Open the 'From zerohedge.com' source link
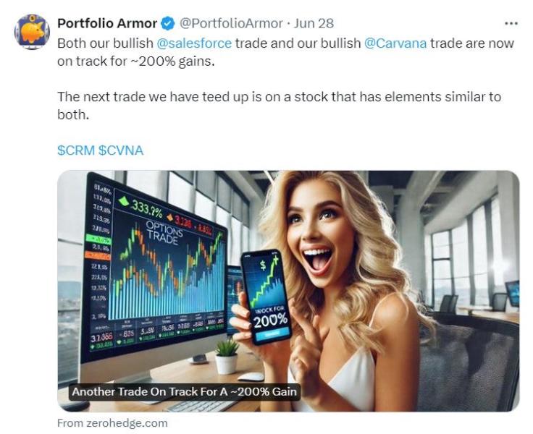533x434 pixels. [x=112, y=423]
